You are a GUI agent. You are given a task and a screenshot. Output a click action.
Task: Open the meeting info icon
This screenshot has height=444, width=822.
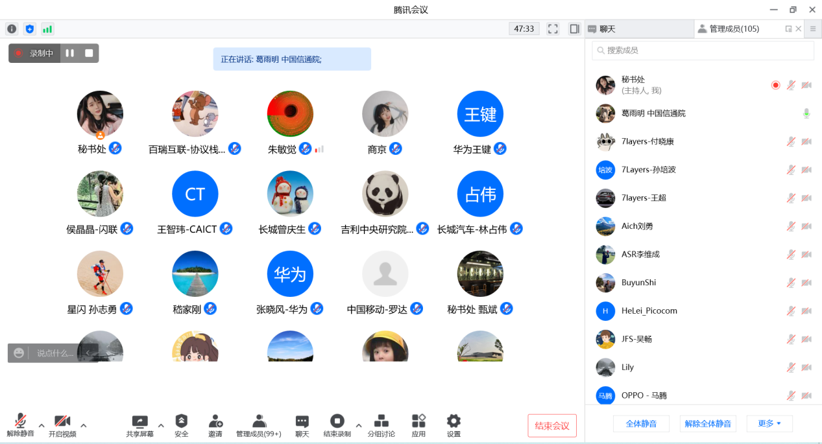[x=12, y=29]
